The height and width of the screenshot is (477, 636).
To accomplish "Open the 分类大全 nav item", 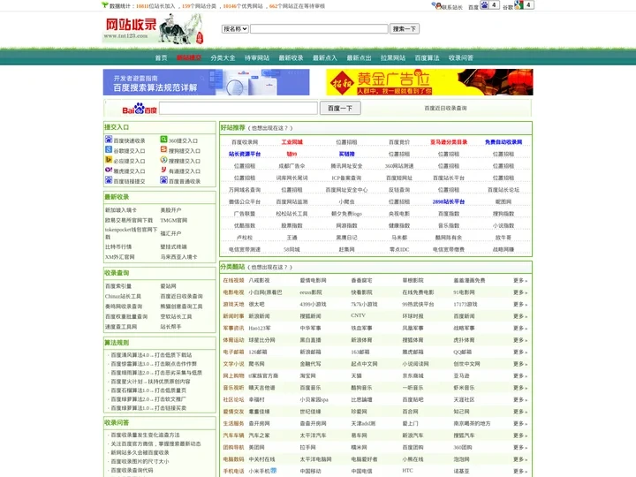I will click(x=223, y=58).
